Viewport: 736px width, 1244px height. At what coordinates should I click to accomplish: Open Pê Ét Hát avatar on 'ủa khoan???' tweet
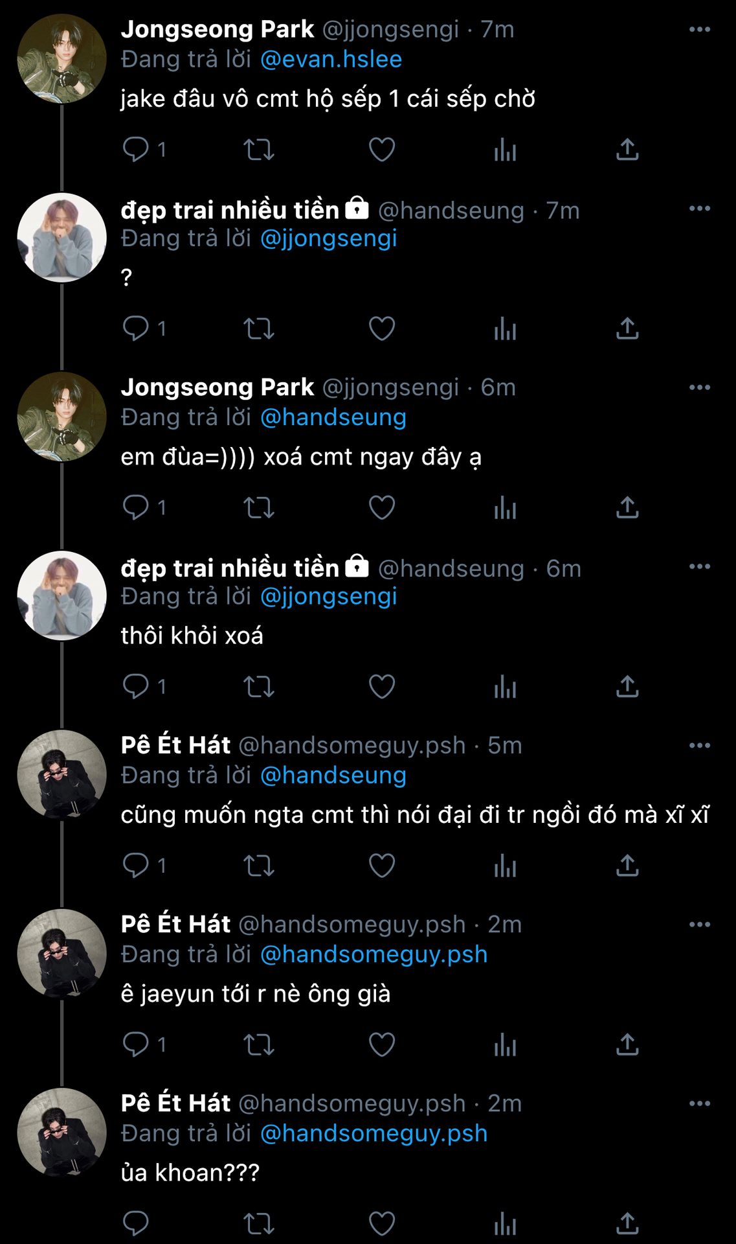click(61, 1133)
